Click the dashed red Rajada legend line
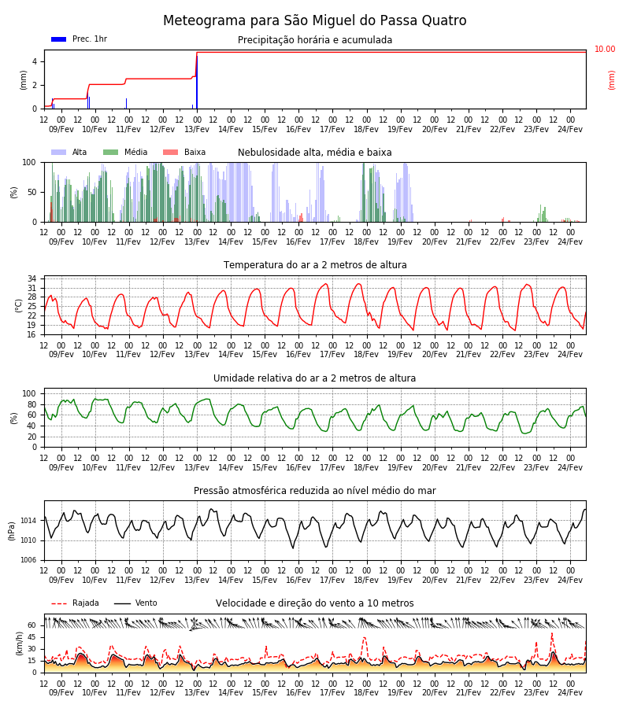The height and width of the screenshot is (708, 630). [x=59, y=603]
